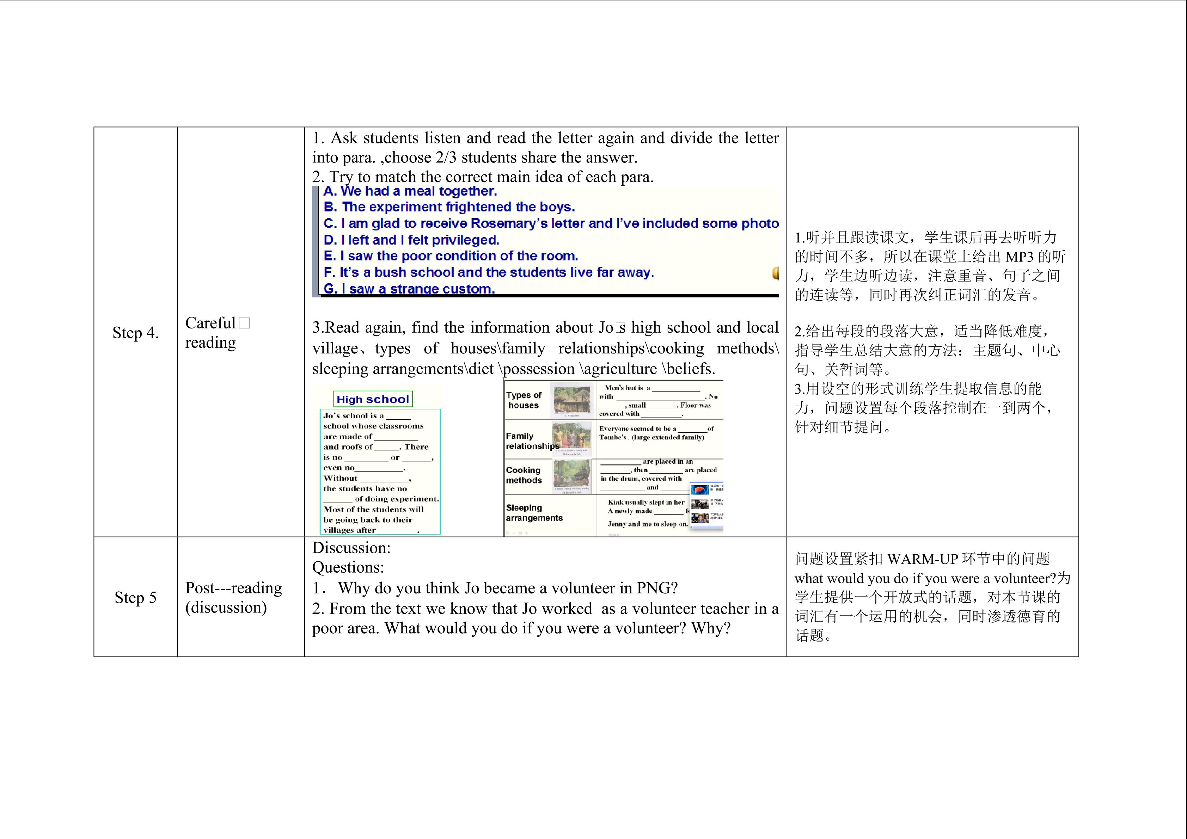The height and width of the screenshot is (839, 1187).
Task: Click the second news thumbnail in popup
Action: pos(699,504)
